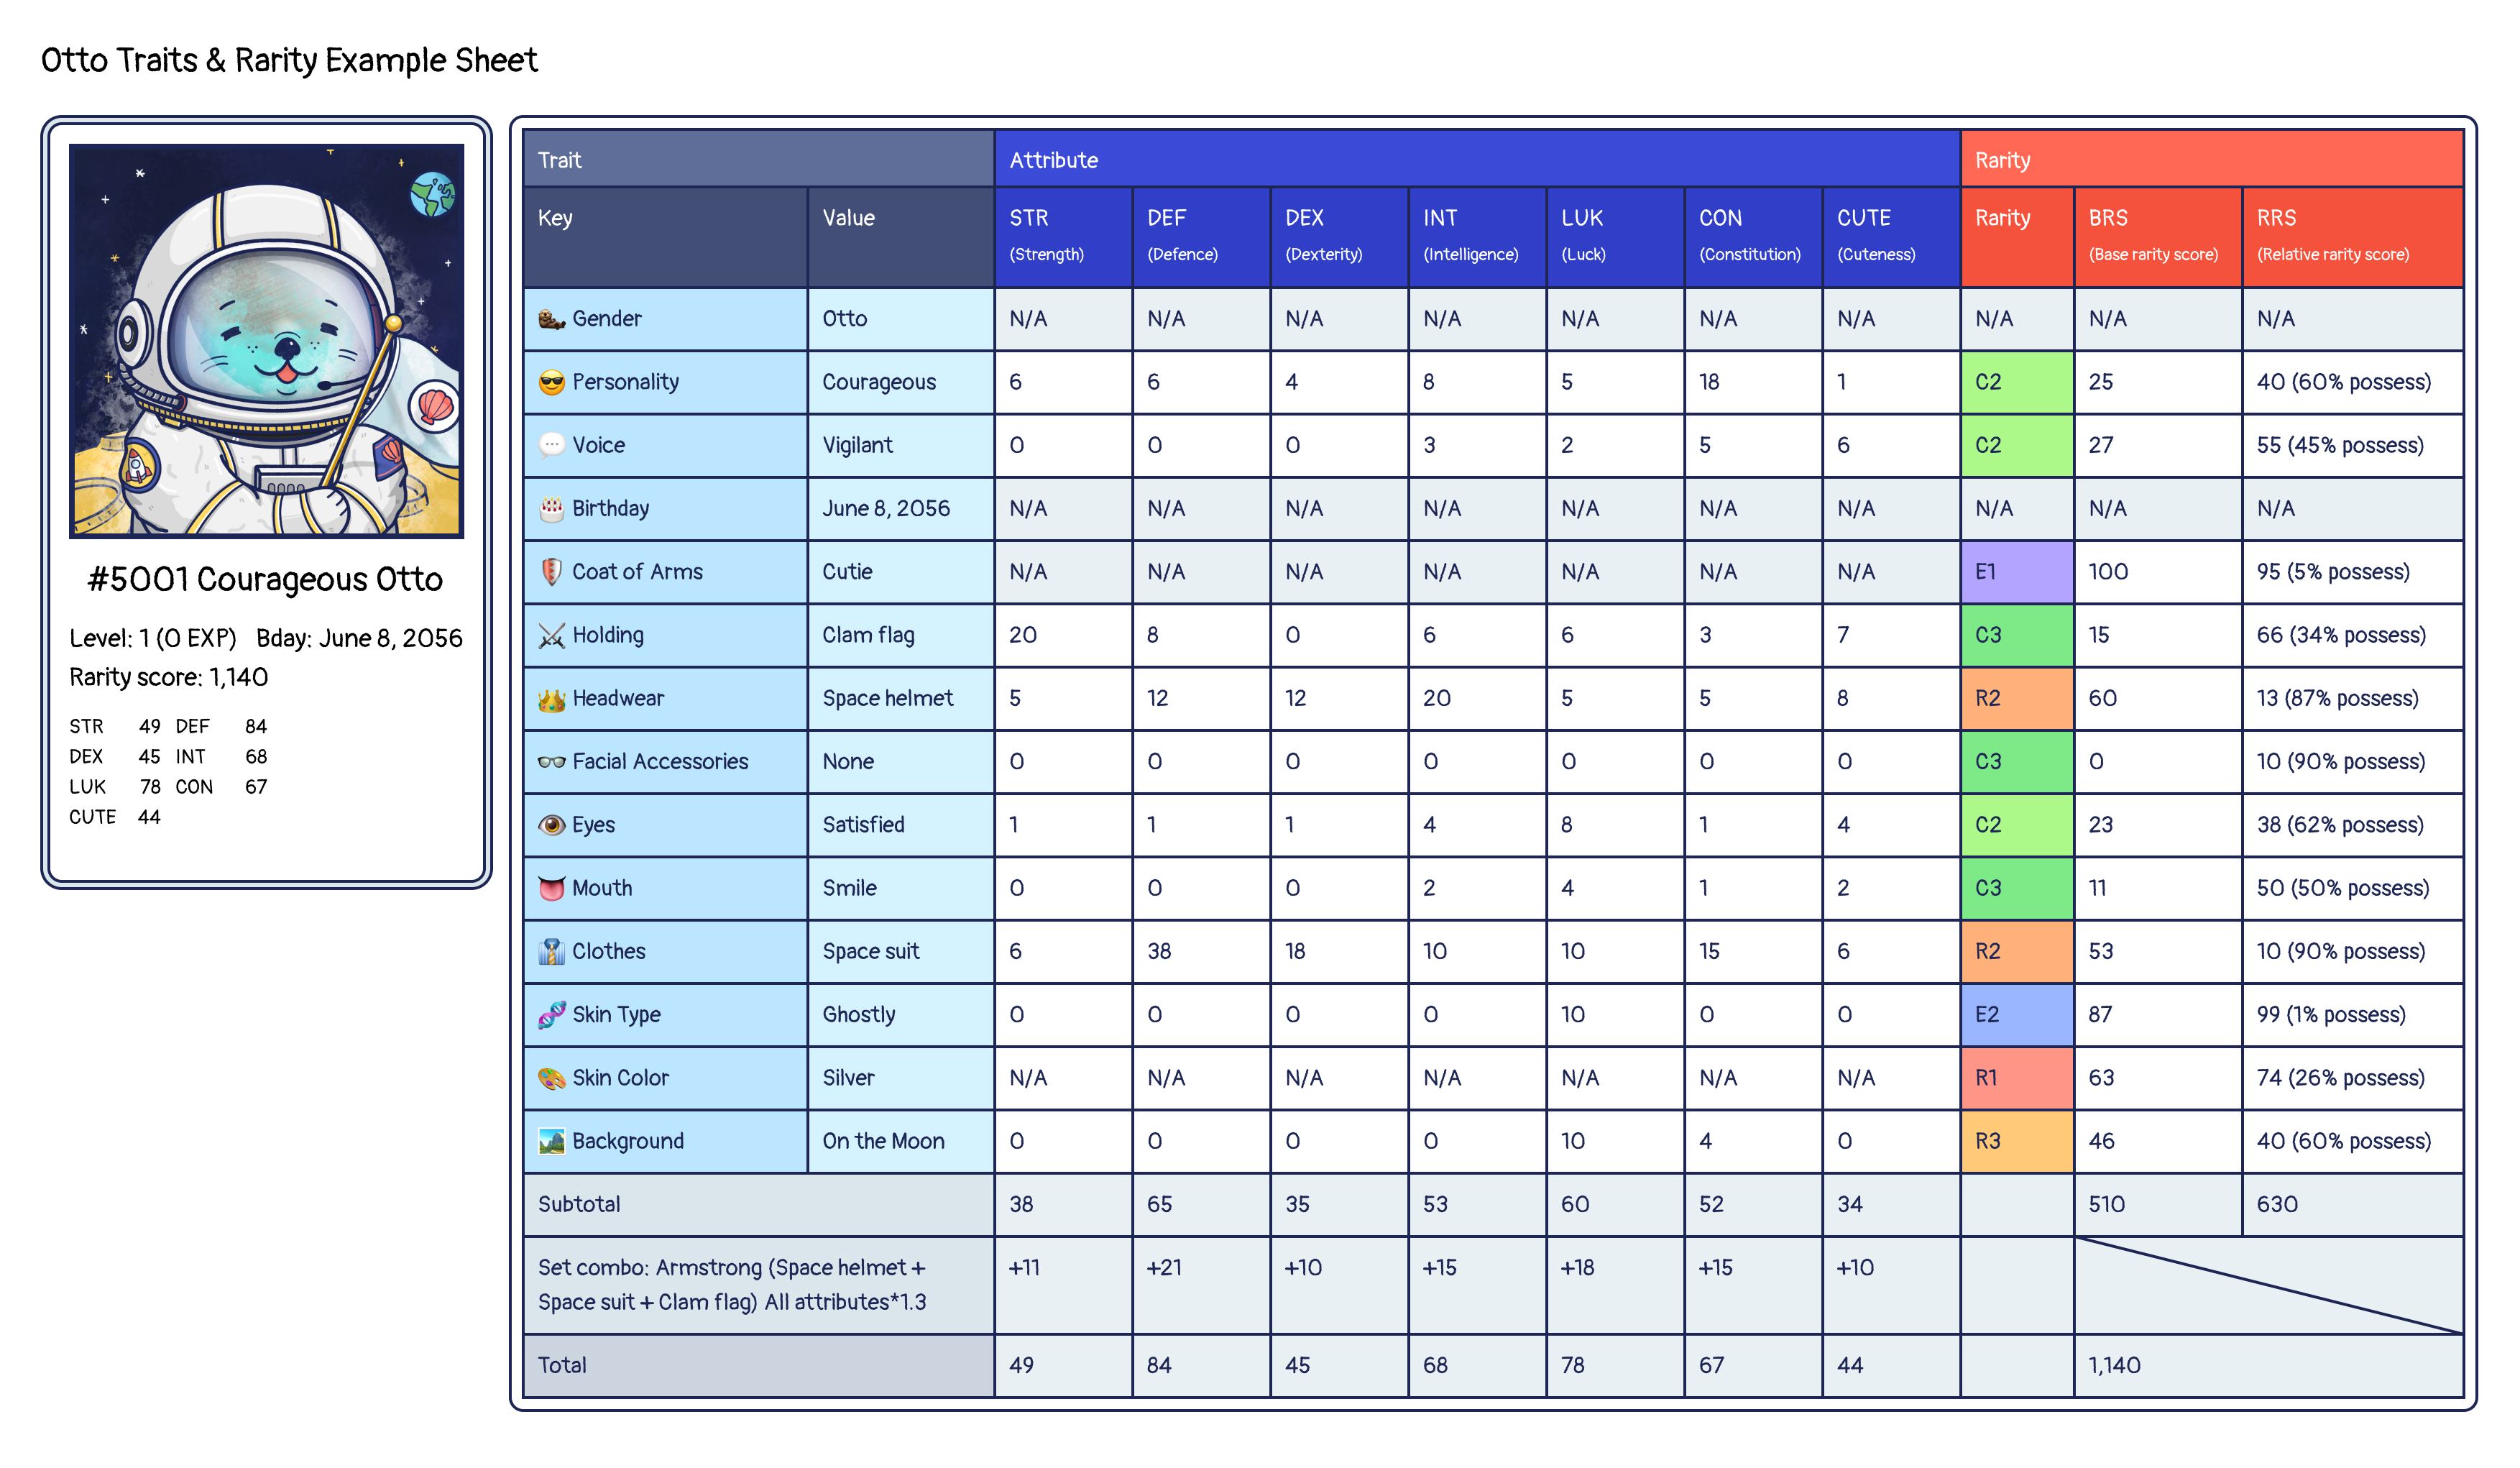Click the INT (Intelligence) column header

tap(1477, 237)
